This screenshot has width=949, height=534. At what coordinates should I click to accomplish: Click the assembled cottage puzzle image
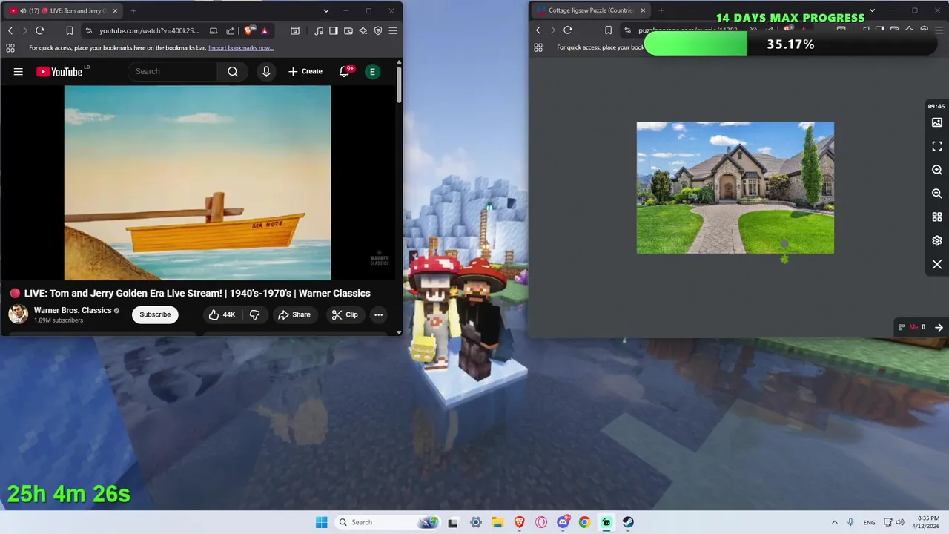735,188
